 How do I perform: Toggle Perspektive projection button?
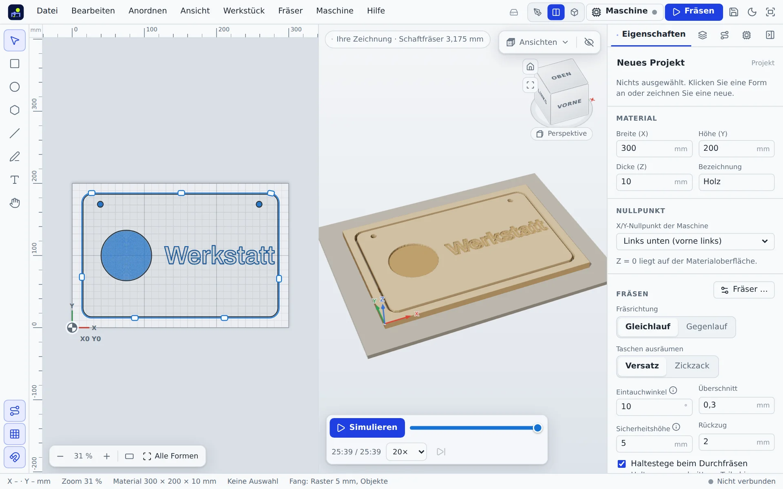tap(562, 134)
